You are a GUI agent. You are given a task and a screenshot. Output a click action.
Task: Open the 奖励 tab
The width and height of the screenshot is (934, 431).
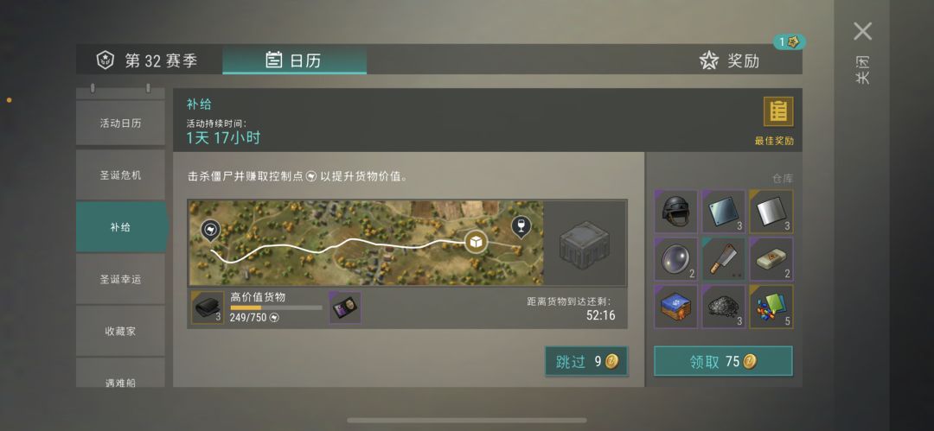730,60
